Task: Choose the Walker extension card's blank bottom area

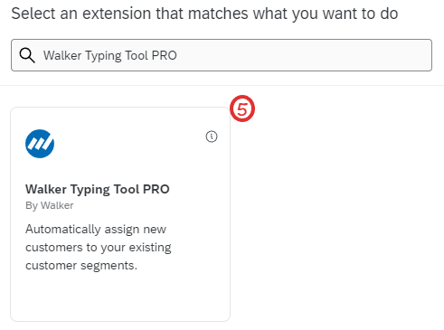Action: tap(120, 297)
